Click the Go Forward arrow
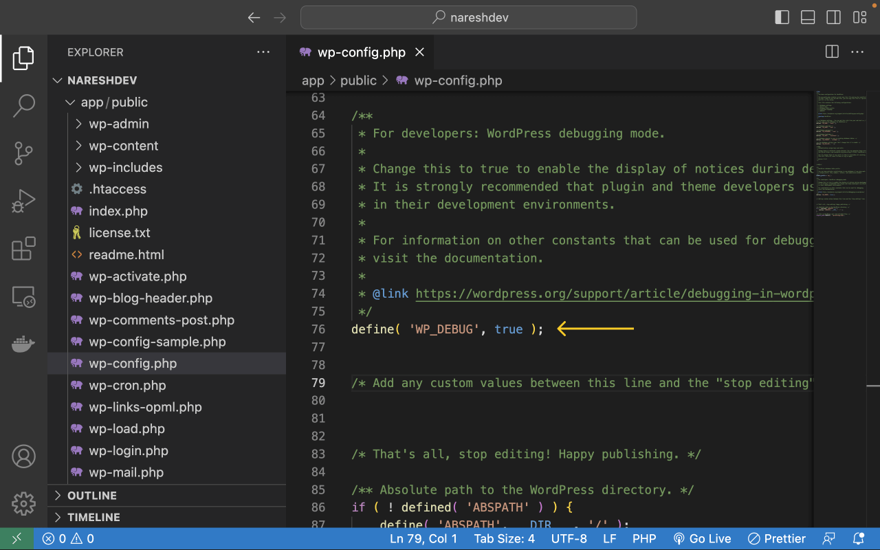Image resolution: width=880 pixels, height=550 pixels. [x=279, y=18]
